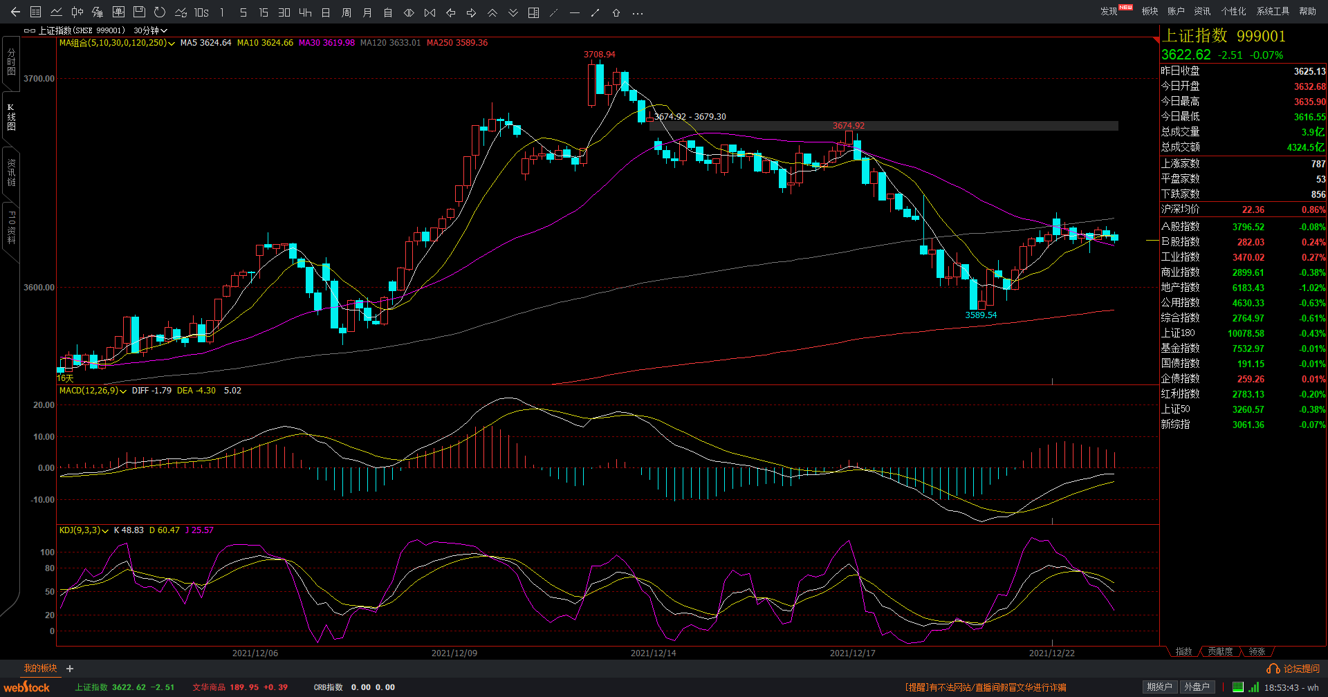
Task: Switch to the 贡献度 tab
Action: pyautogui.click(x=1220, y=652)
